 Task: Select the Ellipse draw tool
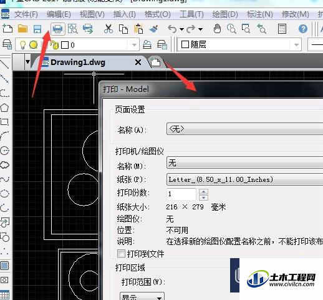tap(4, 194)
